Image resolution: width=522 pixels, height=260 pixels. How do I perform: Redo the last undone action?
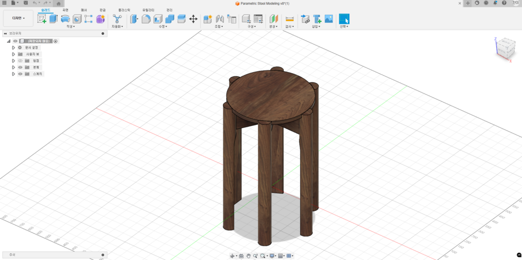click(46, 3)
